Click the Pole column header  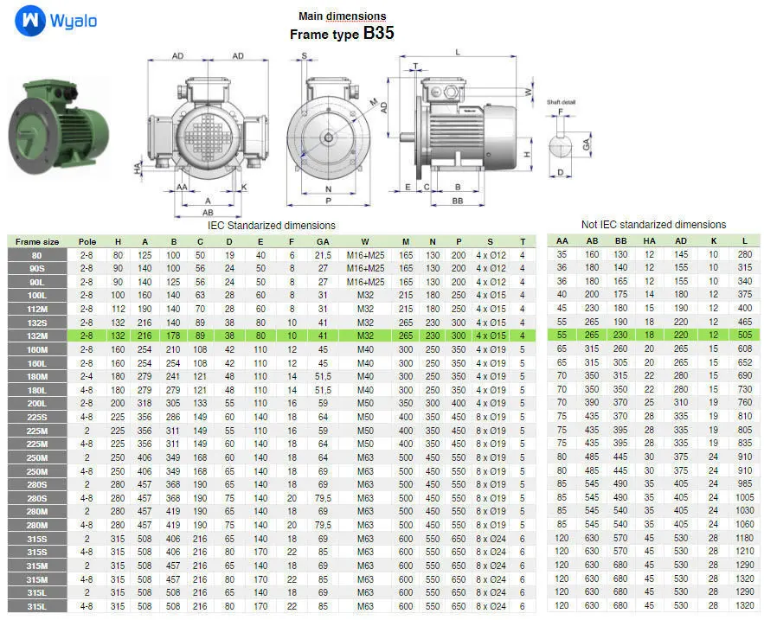coord(87,241)
